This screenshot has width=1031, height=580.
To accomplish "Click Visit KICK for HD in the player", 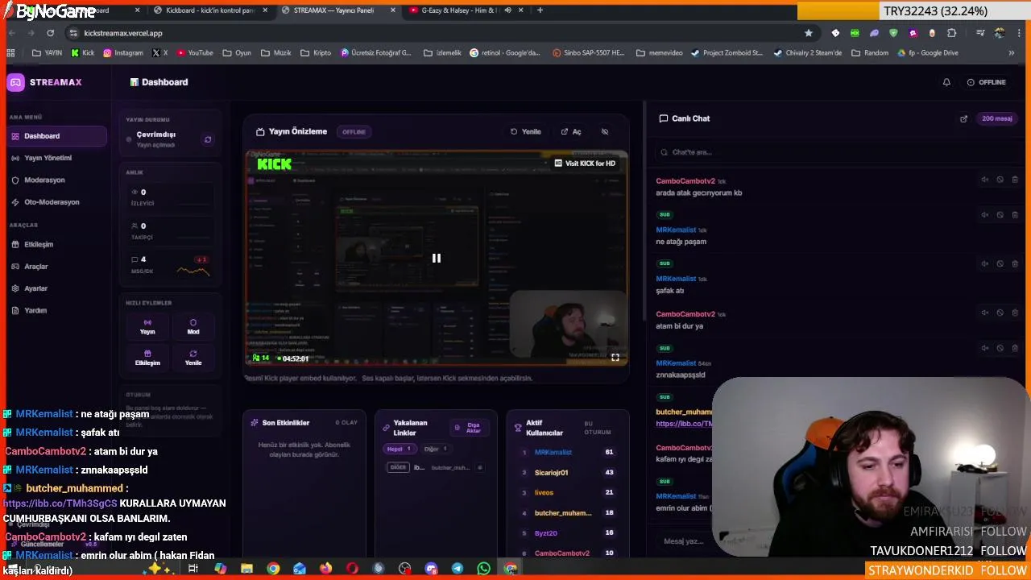I will coord(585,163).
